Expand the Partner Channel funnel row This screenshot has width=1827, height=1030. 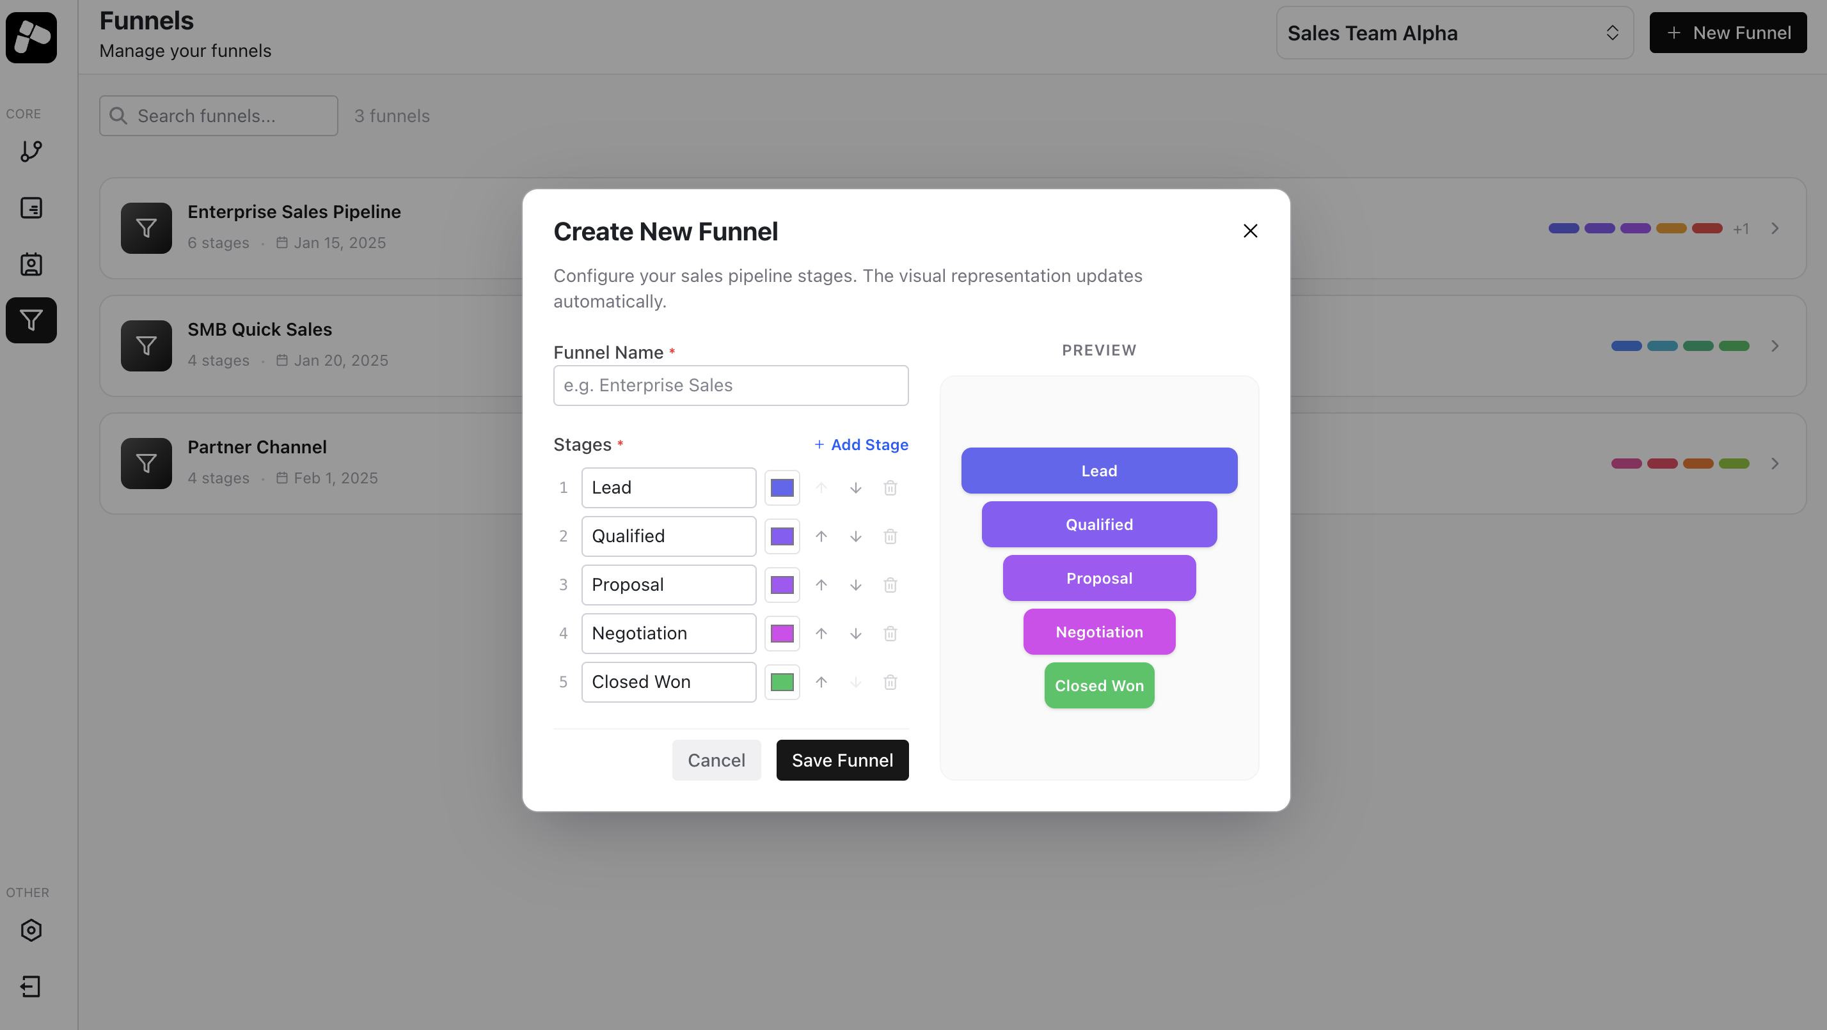pyautogui.click(x=1775, y=464)
